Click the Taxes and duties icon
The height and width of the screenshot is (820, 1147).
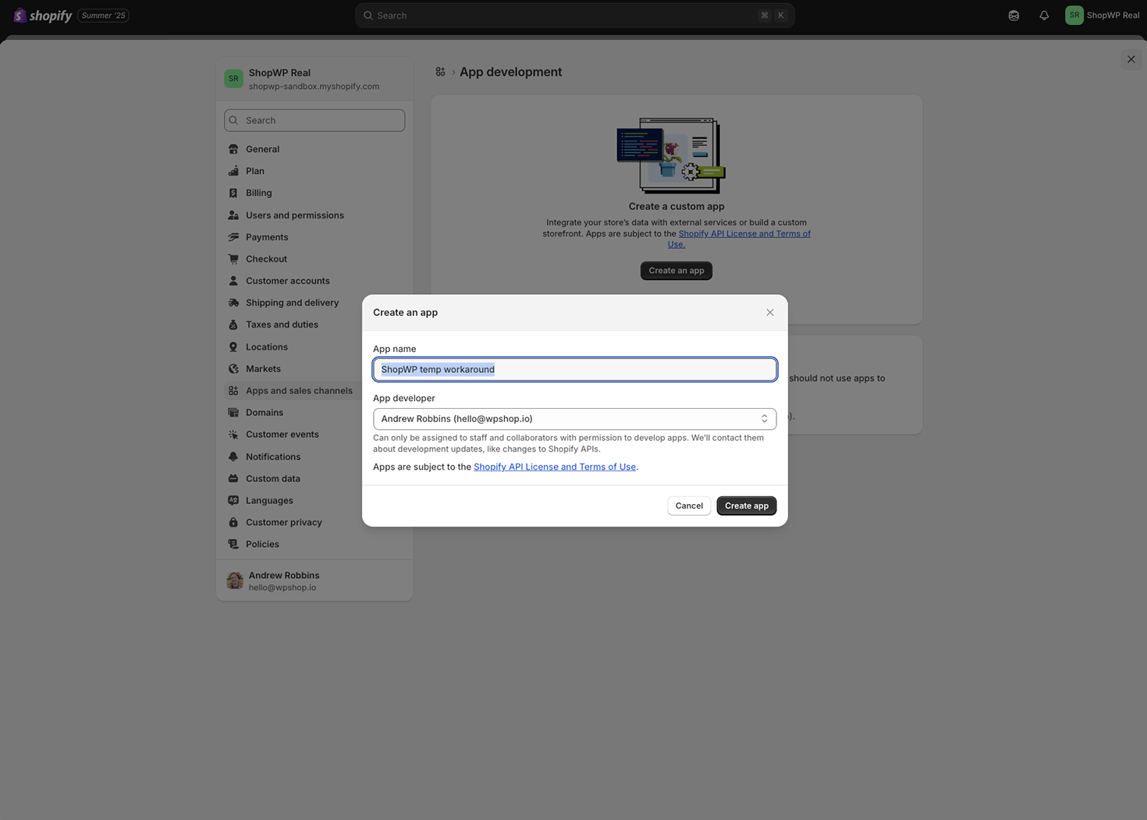pos(233,325)
